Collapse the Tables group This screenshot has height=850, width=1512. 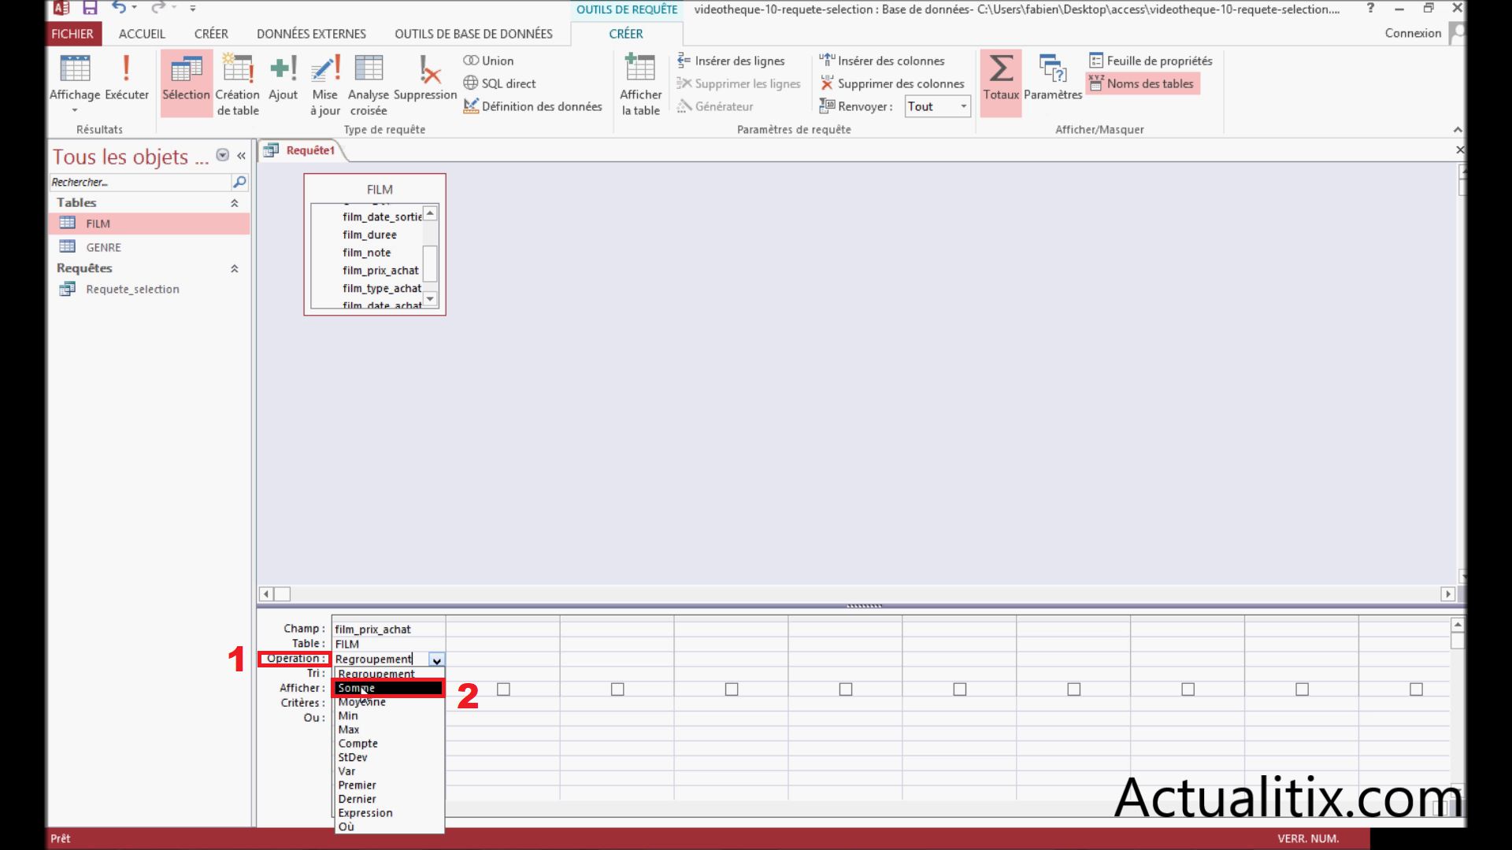(x=234, y=203)
